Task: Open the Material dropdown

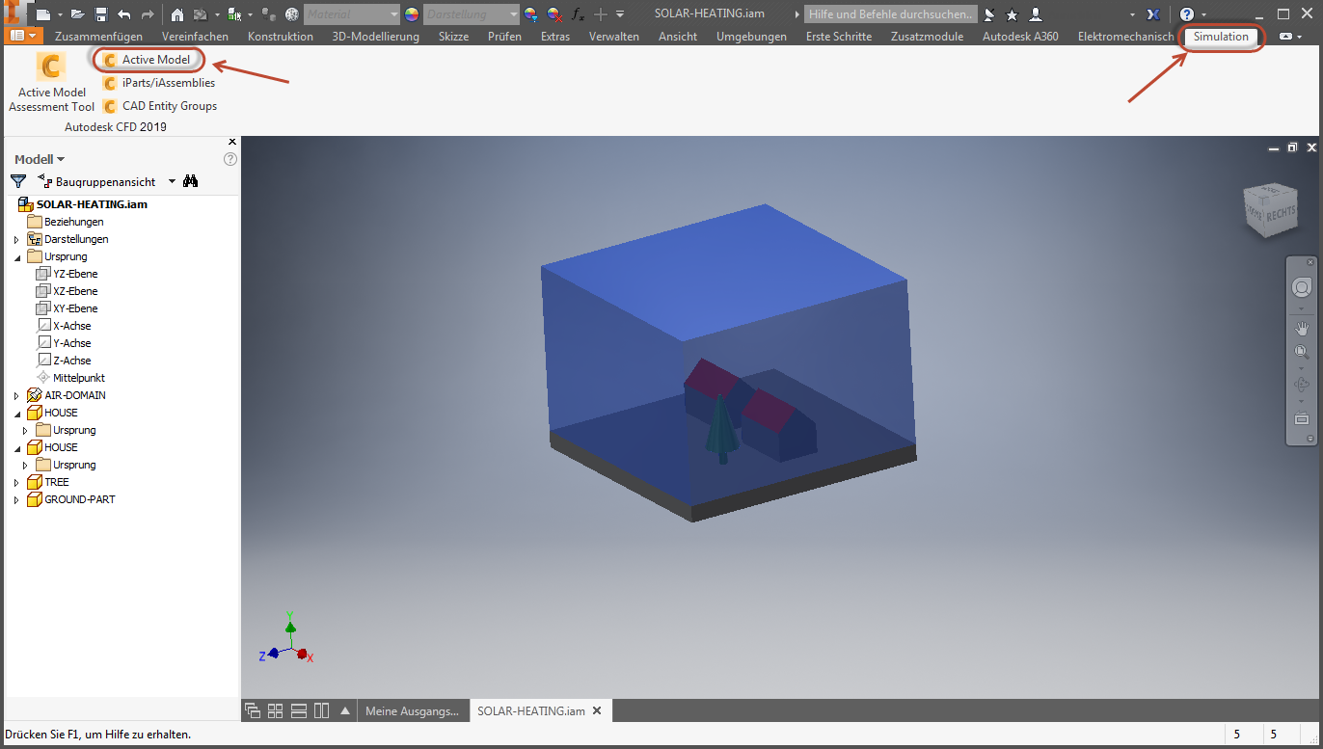Action: point(351,14)
